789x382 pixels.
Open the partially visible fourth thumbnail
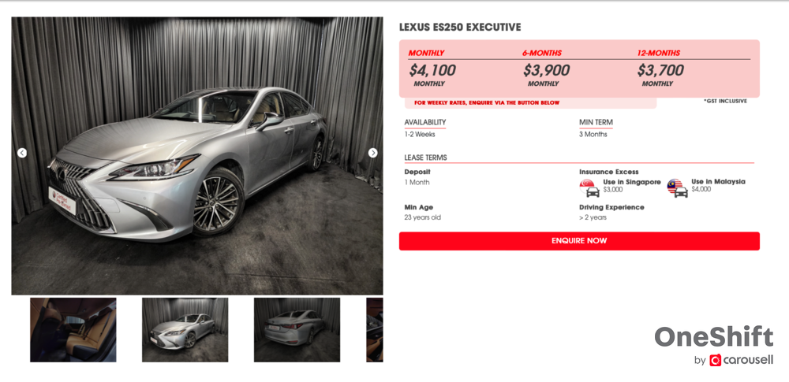click(374, 330)
